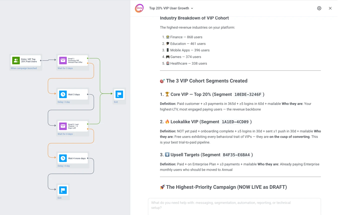Select the Email 1 purple envelope icon
The width and height of the screenshot is (340, 215).
(x=62, y=60)
